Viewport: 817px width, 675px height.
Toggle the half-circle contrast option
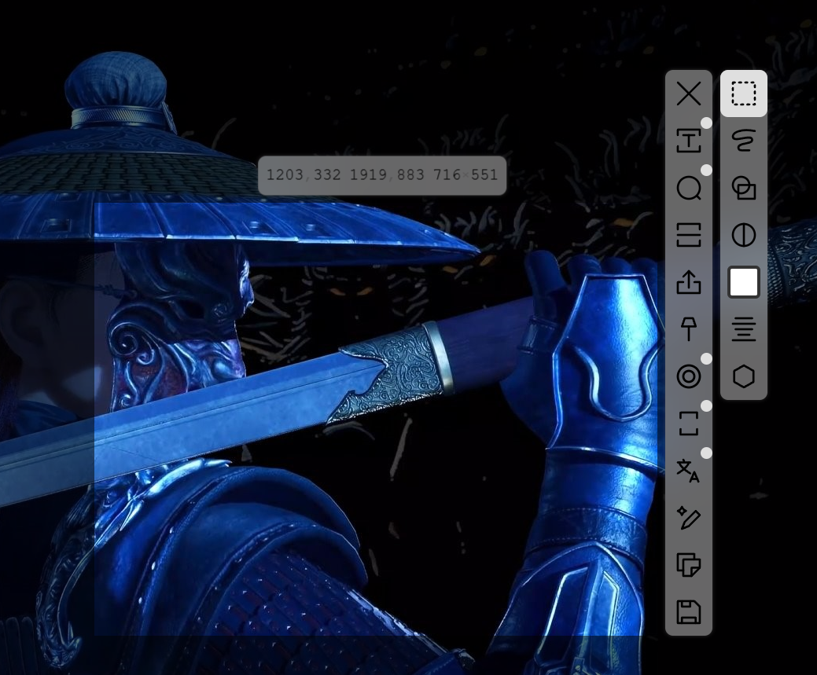pyautogui.click(x=744, y=236)
